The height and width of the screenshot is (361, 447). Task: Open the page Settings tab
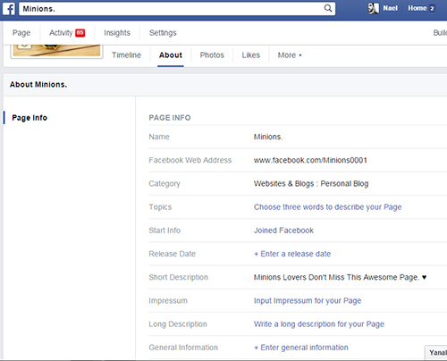163,33
